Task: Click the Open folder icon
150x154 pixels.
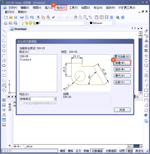Action: tap(11, 17)
